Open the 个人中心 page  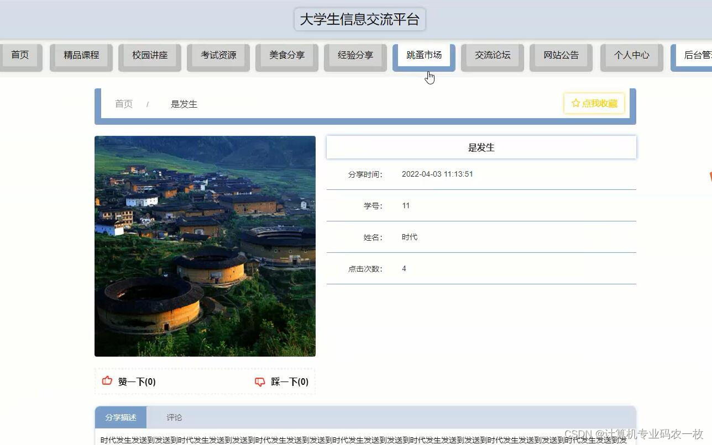631,55
